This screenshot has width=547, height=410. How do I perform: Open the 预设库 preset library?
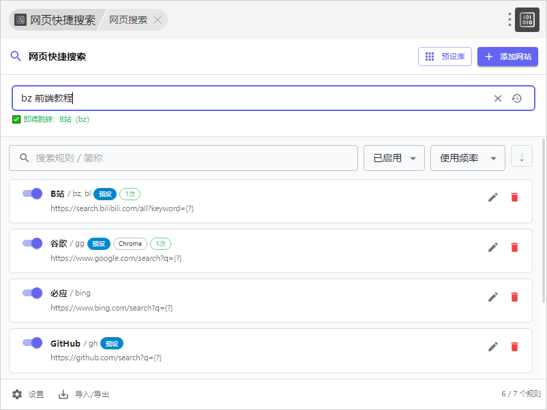point(445,57)
